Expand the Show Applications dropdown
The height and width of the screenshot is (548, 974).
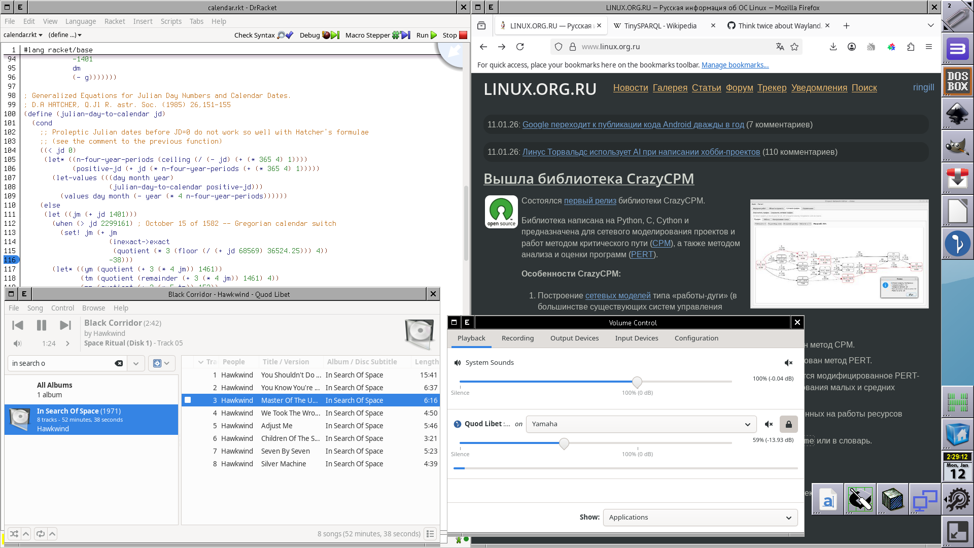point(700,518)
